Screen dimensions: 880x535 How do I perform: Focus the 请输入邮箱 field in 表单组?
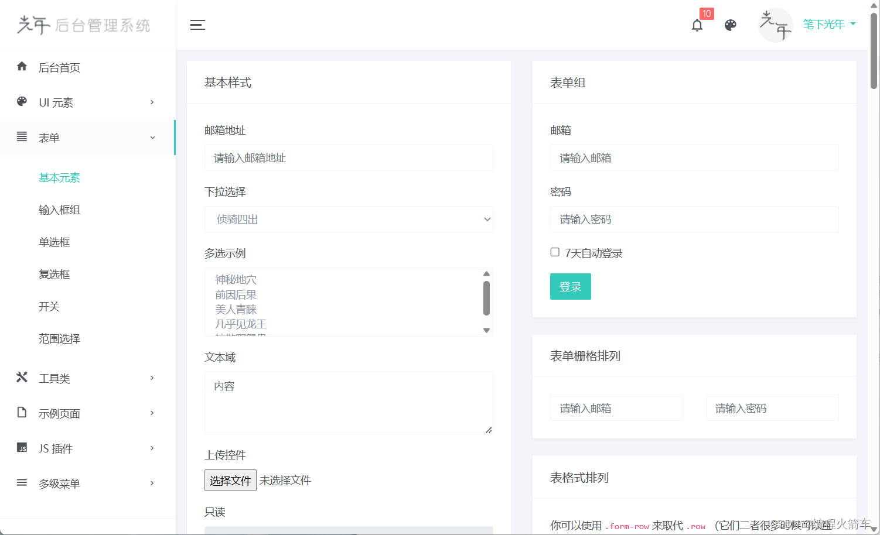point(694,158)
